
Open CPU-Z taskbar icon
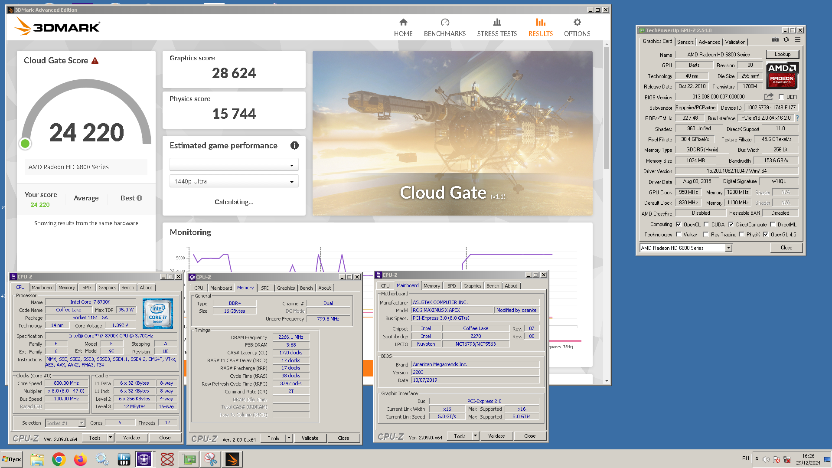click(x=144, y=459)
